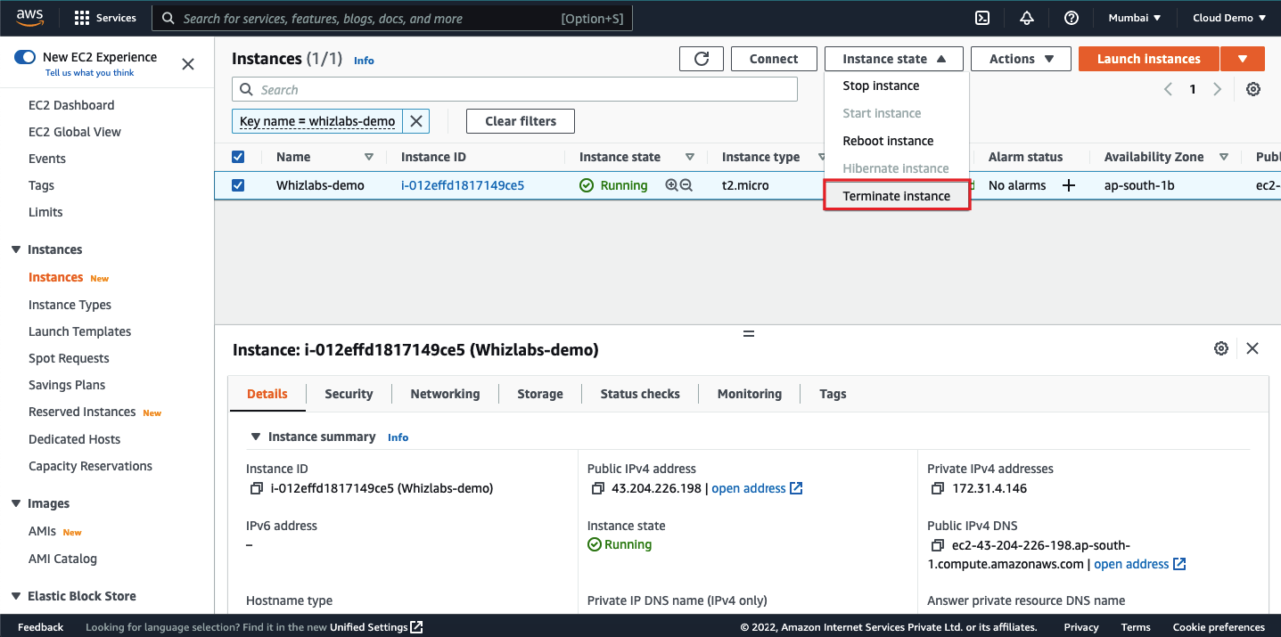Click the search magnifier icon in header
Screen dimensions: 1281x637
click(168, 18)
